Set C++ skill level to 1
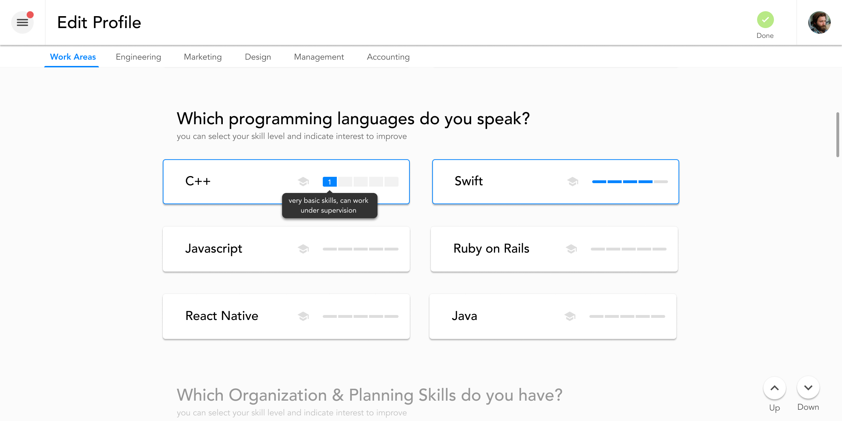 [x=329, y=182]
